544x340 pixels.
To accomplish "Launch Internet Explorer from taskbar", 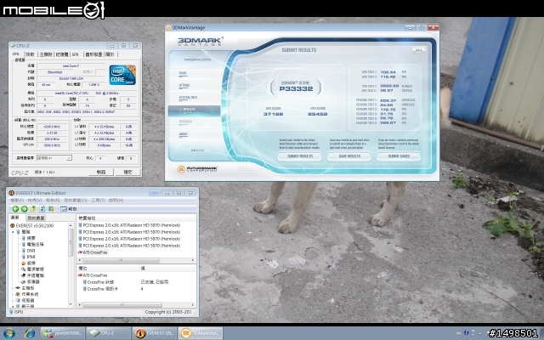I will point(30,333).
